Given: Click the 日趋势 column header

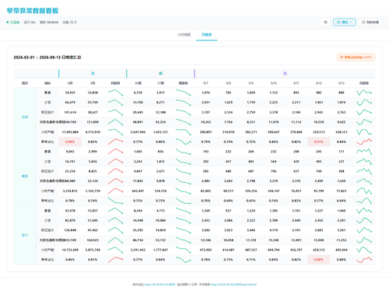Looking at the screenshot, I should coord(364,83).
